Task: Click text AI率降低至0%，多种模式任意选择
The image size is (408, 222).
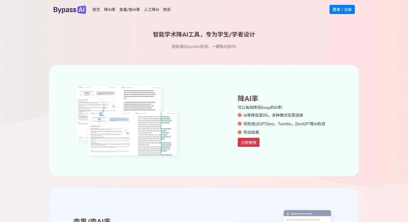Action: pos(273,115)
